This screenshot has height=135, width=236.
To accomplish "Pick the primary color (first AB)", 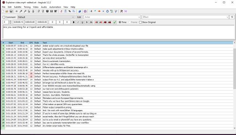I will point(96,22).
